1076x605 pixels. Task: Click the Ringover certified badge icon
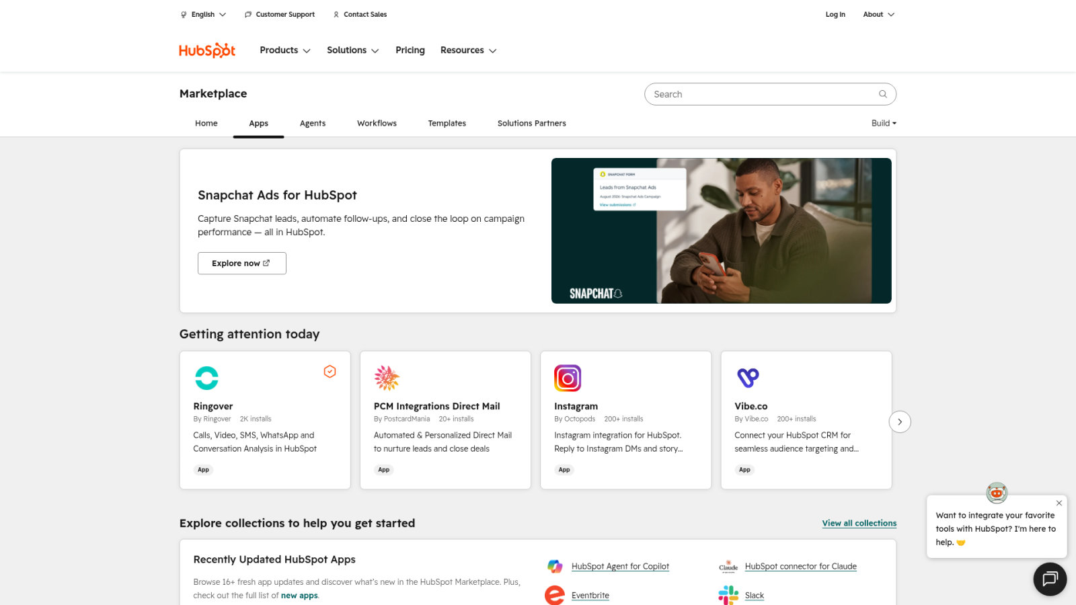(x=330, y=372)
